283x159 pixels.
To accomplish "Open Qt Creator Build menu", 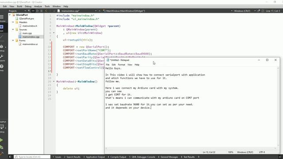I will click(x=19, y=6).
